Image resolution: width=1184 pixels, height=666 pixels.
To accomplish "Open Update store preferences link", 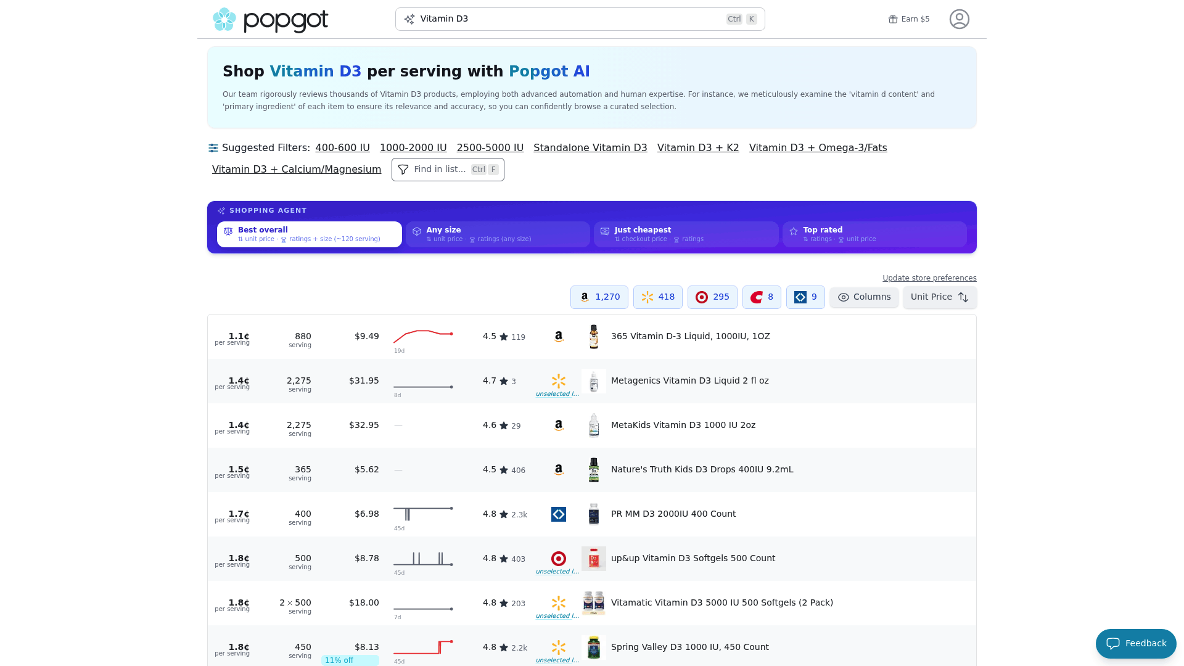I will click(x=929, y=278).
